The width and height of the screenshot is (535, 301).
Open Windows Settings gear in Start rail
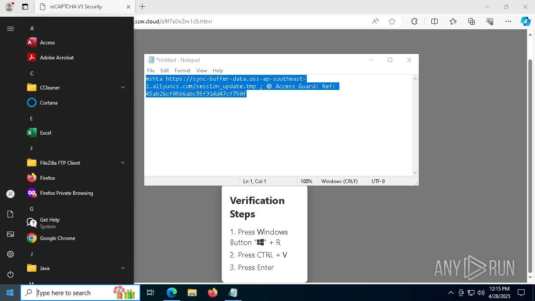point(10,254)
